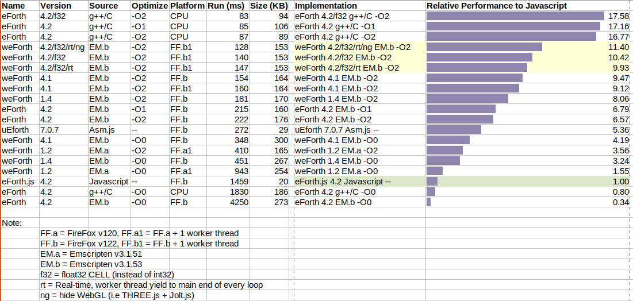The height and width of the screenshot is (301, 633).
Task: Select the yellow weForth 4.2/f32/rt/ng implementation cell
Action: coord(352,47)
